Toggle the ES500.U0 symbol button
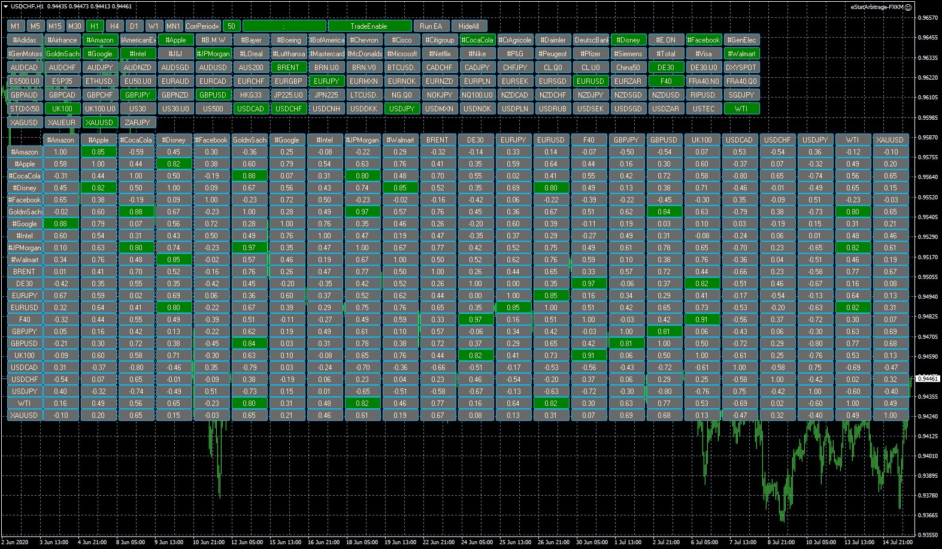Image resolution: width=942 pixels, height=549 pixels. tap(25, 81)
